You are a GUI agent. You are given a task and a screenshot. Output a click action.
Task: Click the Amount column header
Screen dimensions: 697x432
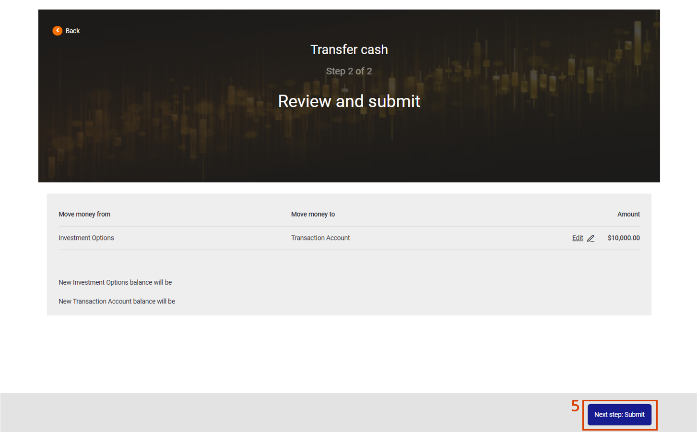pos(628,214)
